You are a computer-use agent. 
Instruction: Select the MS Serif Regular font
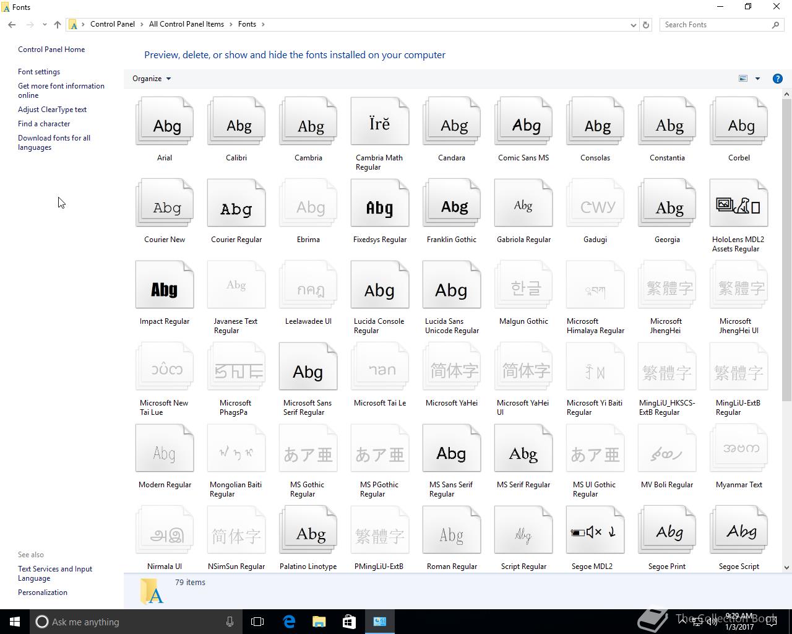[523, 448]
